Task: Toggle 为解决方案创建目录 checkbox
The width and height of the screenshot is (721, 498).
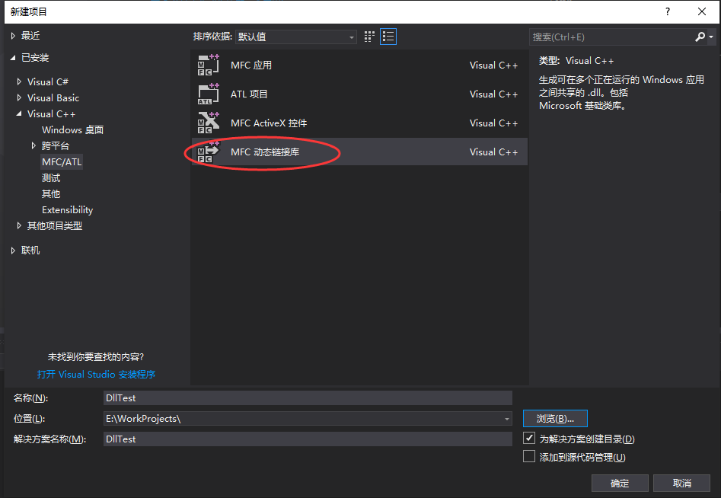Action: coord(529,438)
